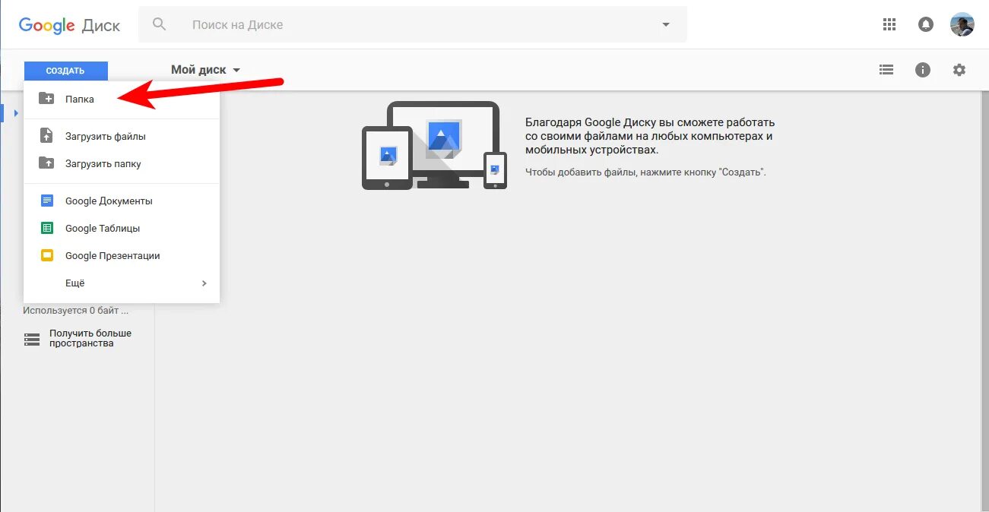The height and width of the screenshot is (512, 989).
Task: Click the storage icon beside Получить больше пространства
Action: coord(31,339)
